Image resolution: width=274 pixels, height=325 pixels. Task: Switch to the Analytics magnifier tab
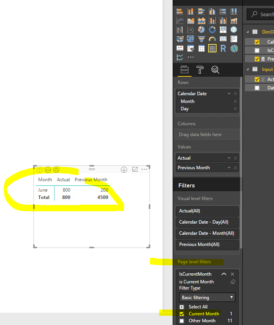click(x=215, y=70)
